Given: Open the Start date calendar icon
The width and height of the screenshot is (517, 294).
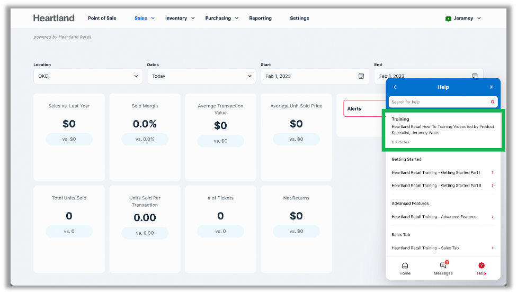Looking at the screenshot, I should [361, 76].
